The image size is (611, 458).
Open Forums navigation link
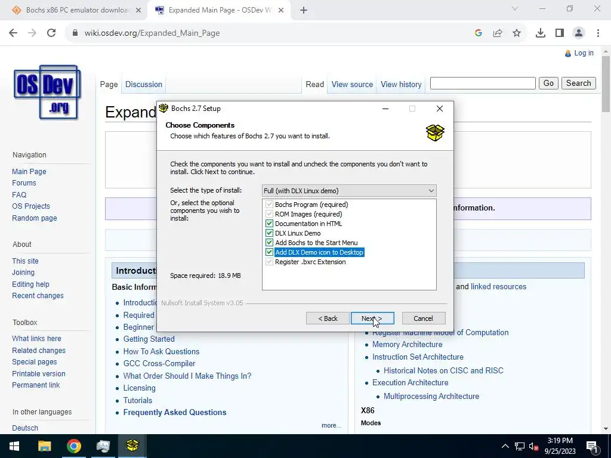click(24, 182)
